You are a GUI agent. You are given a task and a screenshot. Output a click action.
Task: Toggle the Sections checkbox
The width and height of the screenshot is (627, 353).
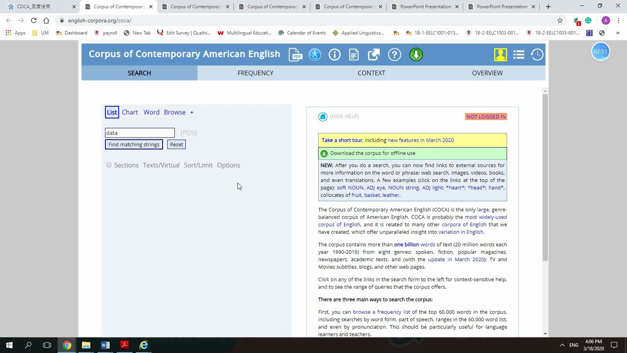(109, 165)
